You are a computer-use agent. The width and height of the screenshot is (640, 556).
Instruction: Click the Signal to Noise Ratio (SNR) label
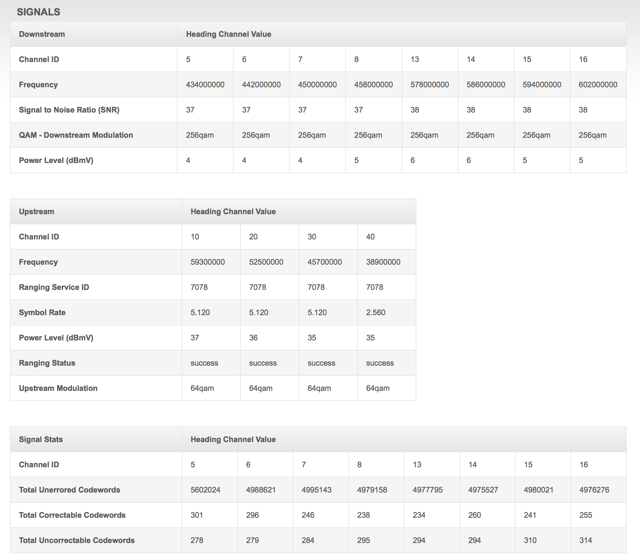tap(69, 110)
